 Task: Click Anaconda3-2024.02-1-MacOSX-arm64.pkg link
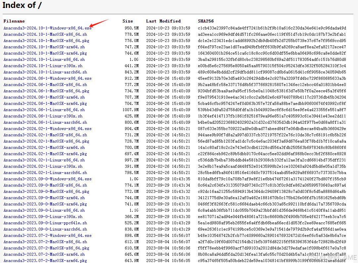click(45, 154)
